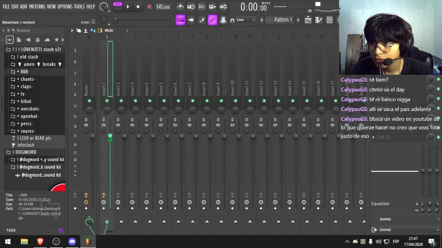Open the old stash folder

point(25,57)
